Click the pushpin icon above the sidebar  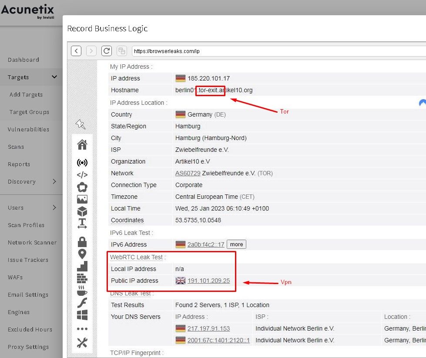81,124
